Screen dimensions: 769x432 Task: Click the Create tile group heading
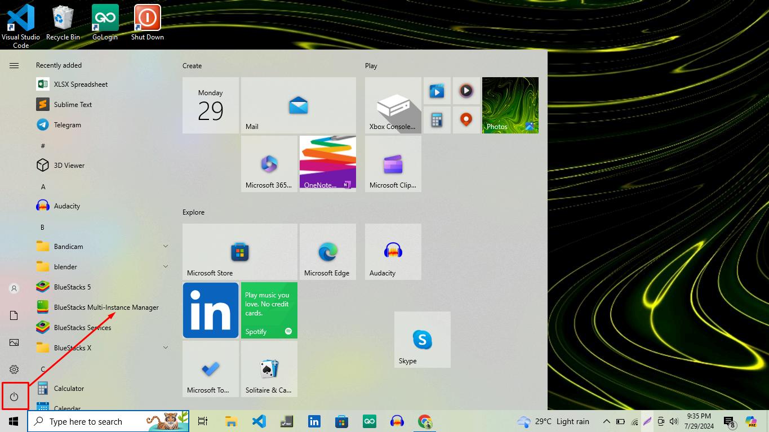tap(192, 66)
